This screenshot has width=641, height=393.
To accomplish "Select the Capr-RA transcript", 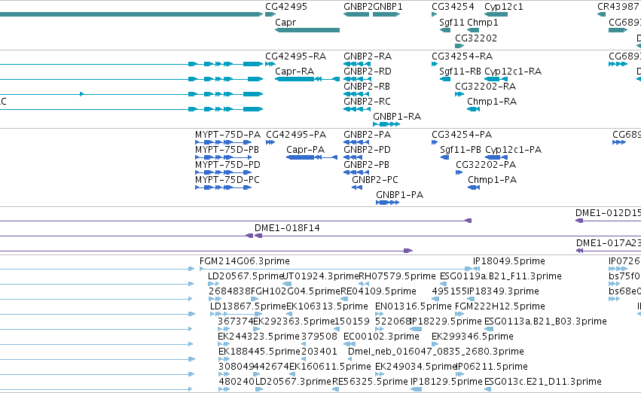I will tap(307, 79).
